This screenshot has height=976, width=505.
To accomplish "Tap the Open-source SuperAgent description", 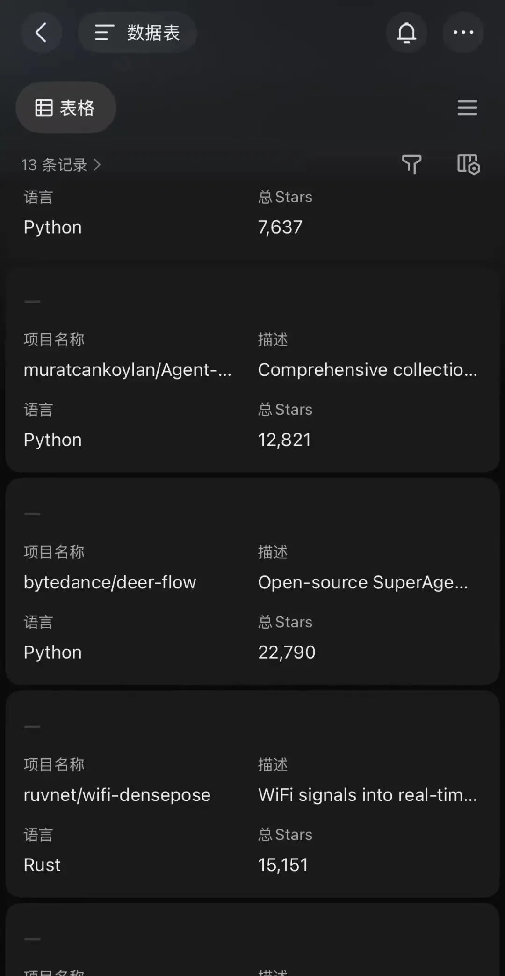I will click(x=363, y=582).
